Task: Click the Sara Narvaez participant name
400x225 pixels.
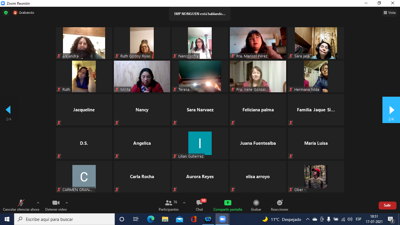Action: [200, 110]
